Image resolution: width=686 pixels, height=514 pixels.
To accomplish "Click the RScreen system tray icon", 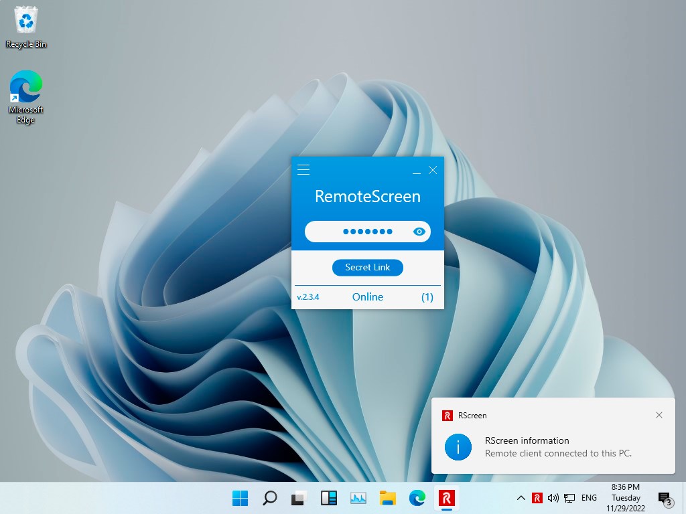I will (537, 498).
